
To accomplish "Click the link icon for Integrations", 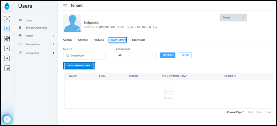I will [x=20, y=53].
